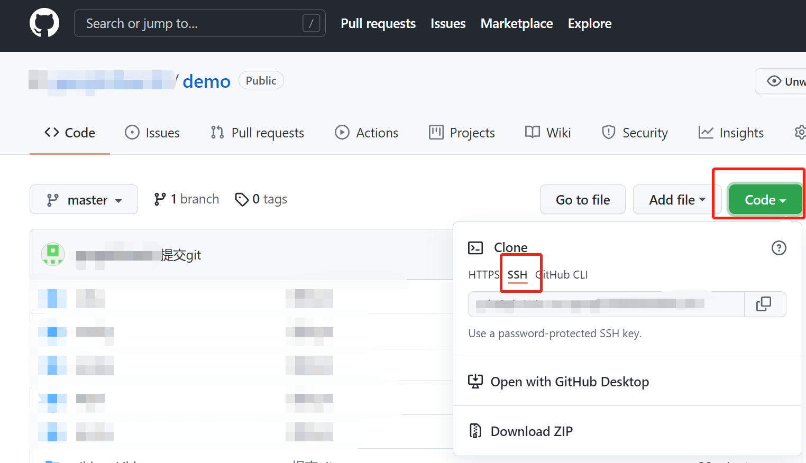Copy the SSH clone URL

point(764,304)
